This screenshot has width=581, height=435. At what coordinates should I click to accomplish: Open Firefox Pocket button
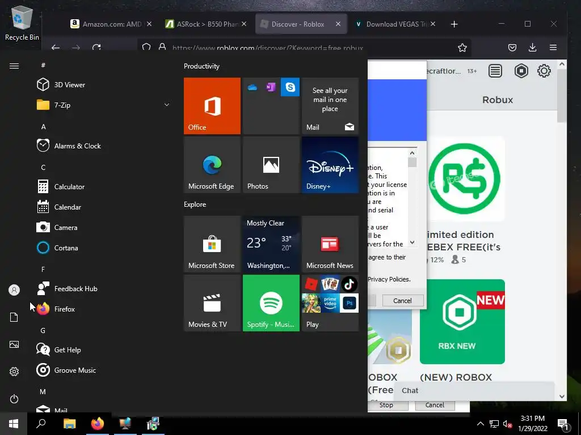click(512, 48)
